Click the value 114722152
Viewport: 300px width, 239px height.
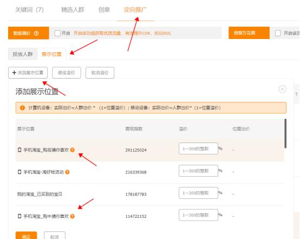coord(136,216)
